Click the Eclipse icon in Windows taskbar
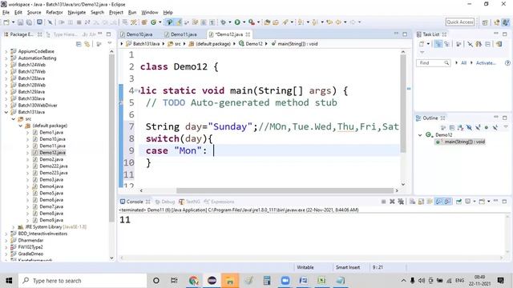The image size is (513, 288). [x=212, y=281]
